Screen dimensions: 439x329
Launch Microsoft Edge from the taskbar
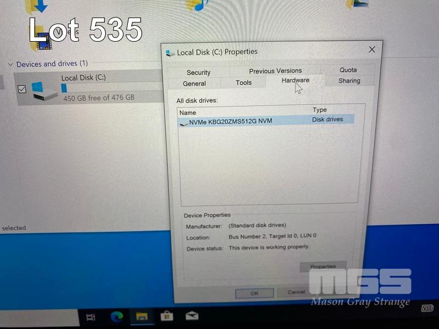coord(117,316)
